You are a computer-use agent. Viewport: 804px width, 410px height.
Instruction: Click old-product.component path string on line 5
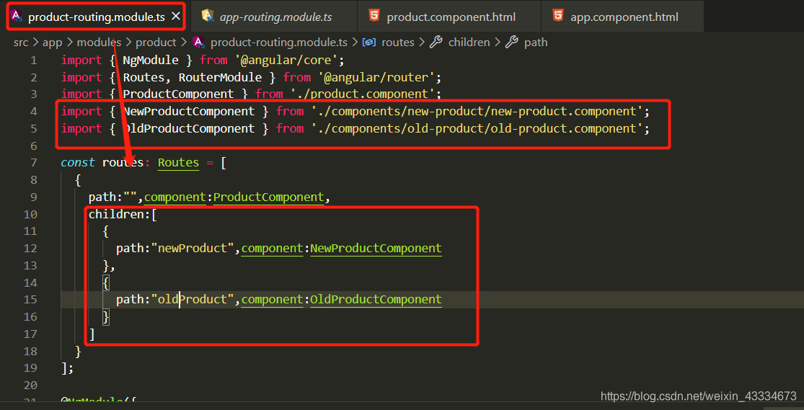[477, 129]
